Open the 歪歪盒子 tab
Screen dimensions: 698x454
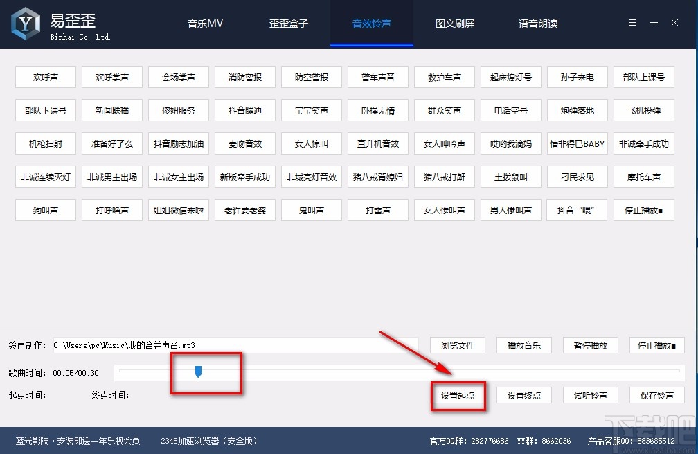tap(288, 23)
